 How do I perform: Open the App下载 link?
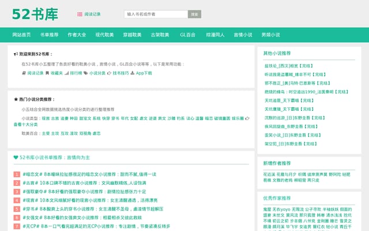[x=144, y=73]
